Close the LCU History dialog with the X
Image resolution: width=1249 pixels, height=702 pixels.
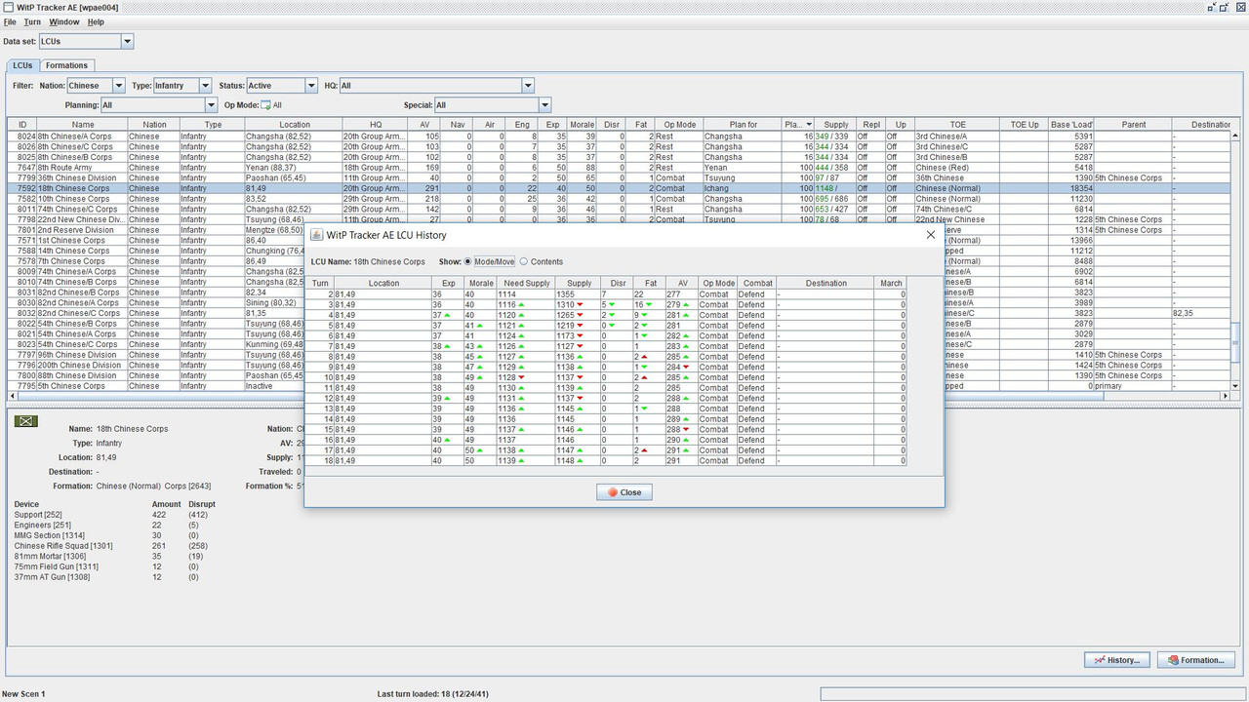coord(930,235)
